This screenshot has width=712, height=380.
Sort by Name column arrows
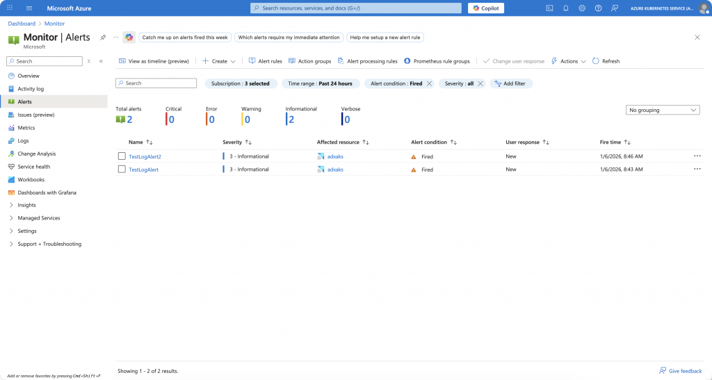pyautogui.click(x=149, y=142)
